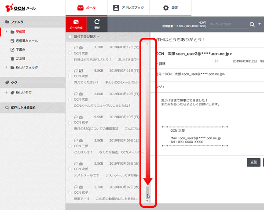Flag the 03月07日 OCN 花子 mail
Viewport: 264px width, 210px height.
pyautogui.click(x=76, y=187)
